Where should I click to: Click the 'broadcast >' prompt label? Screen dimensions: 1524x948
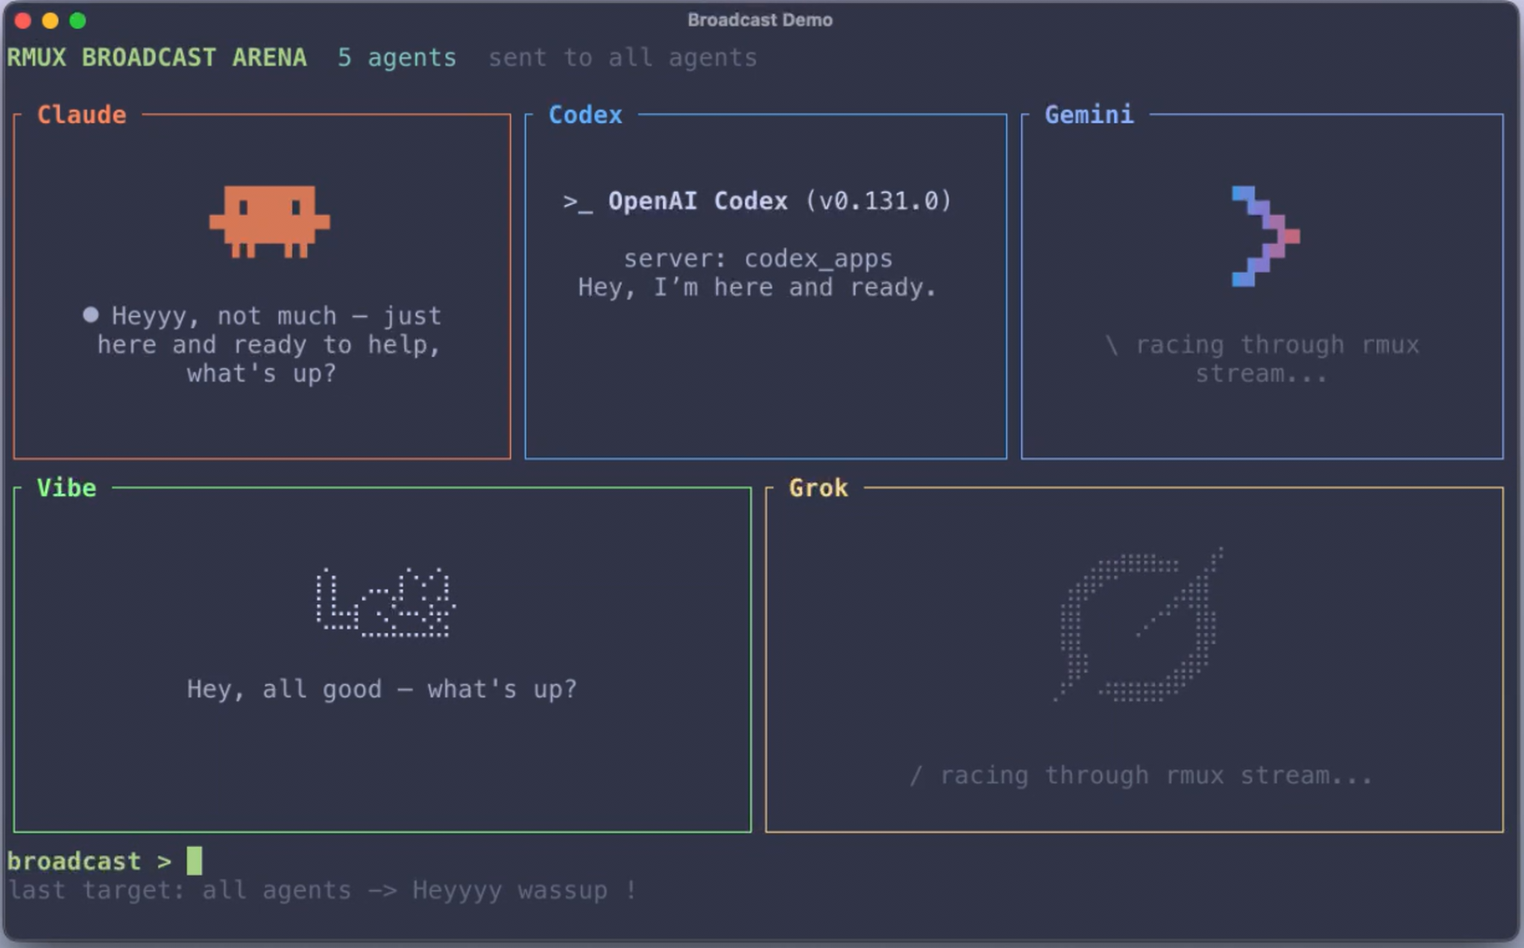pos(90,861)
